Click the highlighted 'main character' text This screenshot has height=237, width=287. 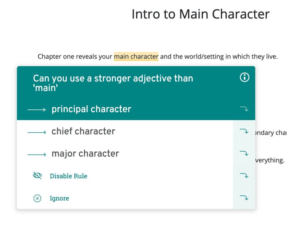pos(136,56)
